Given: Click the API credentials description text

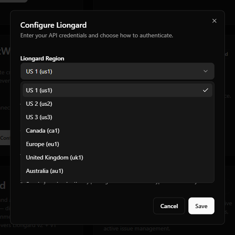Looking at the screenshot, I should tap(97, 36).
